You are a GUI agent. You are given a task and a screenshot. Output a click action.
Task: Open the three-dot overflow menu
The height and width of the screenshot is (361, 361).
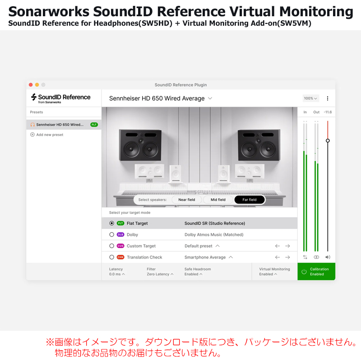[x=328, y=98]
